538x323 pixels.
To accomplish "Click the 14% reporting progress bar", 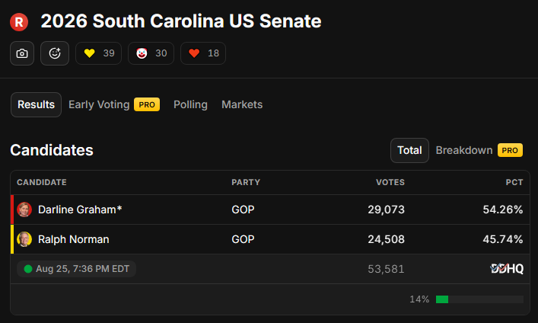I will [479, 299].
